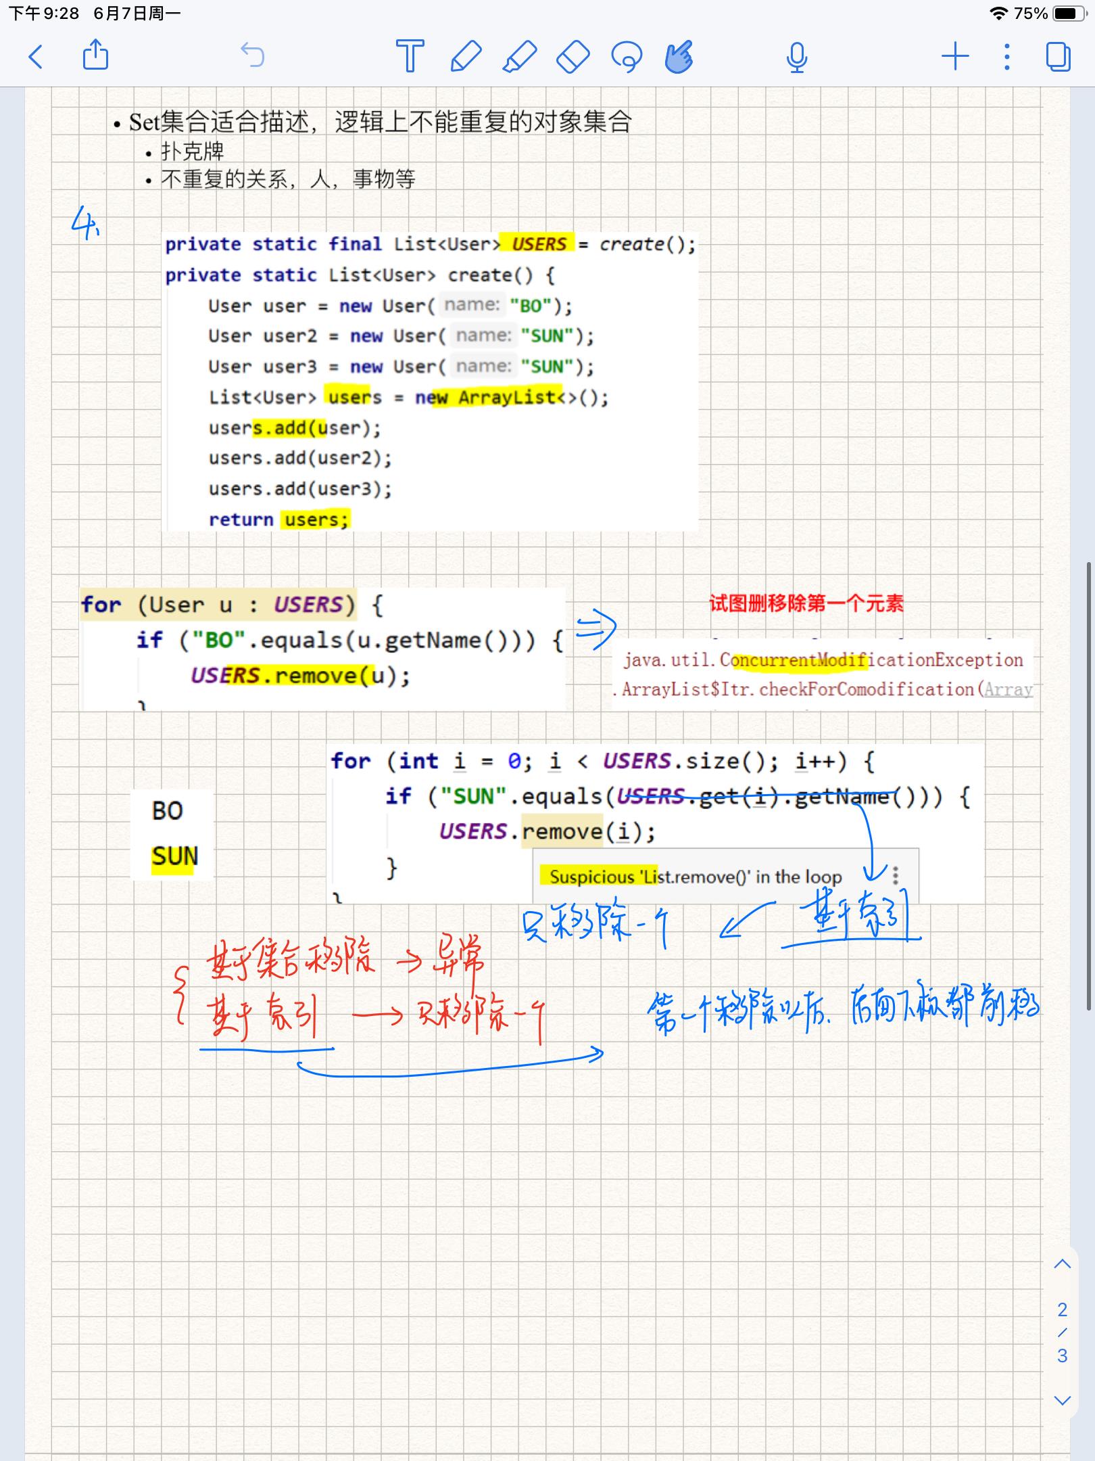
Task: Tap the 扑克牌 bullet item
Action: click(x=192, y=152)
